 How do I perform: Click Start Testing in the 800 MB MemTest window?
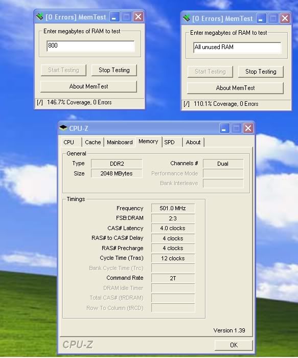(x=63, y=70)
